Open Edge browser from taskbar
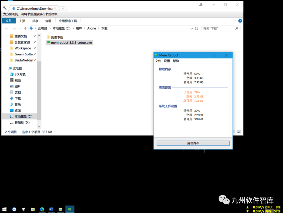Image resolution: width=283 pixels, height=213 pixels. 42,209
